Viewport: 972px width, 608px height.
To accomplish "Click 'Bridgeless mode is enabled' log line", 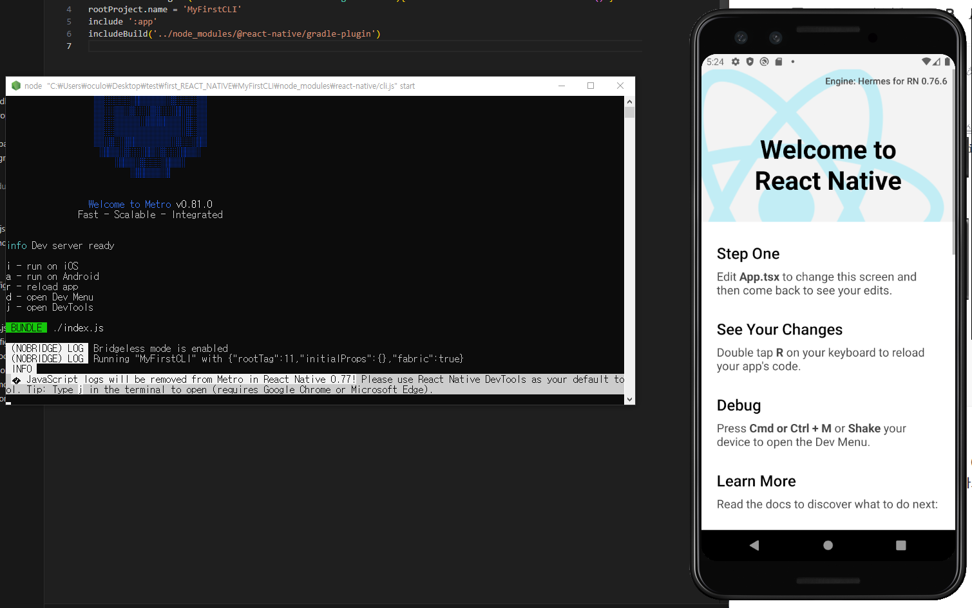I will pyautogui.click(x=160, y=349).
